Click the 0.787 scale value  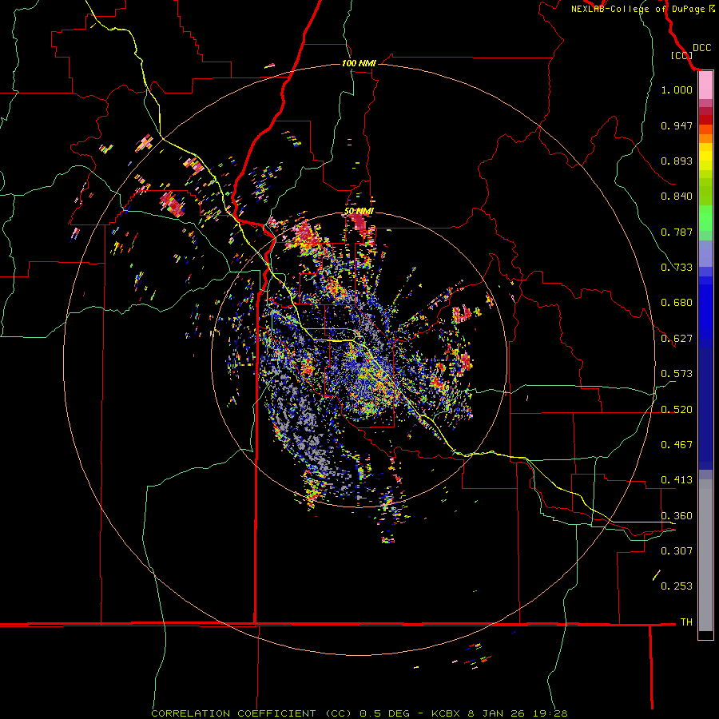pos(677,232)
